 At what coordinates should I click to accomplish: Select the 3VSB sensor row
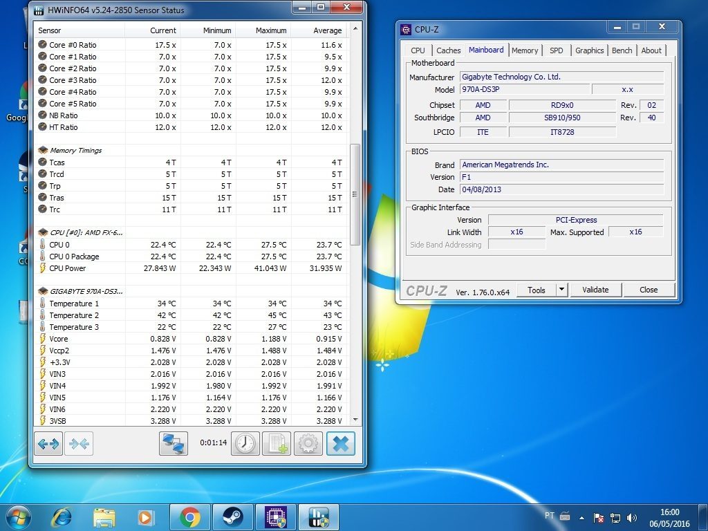[x=191, y=421]
